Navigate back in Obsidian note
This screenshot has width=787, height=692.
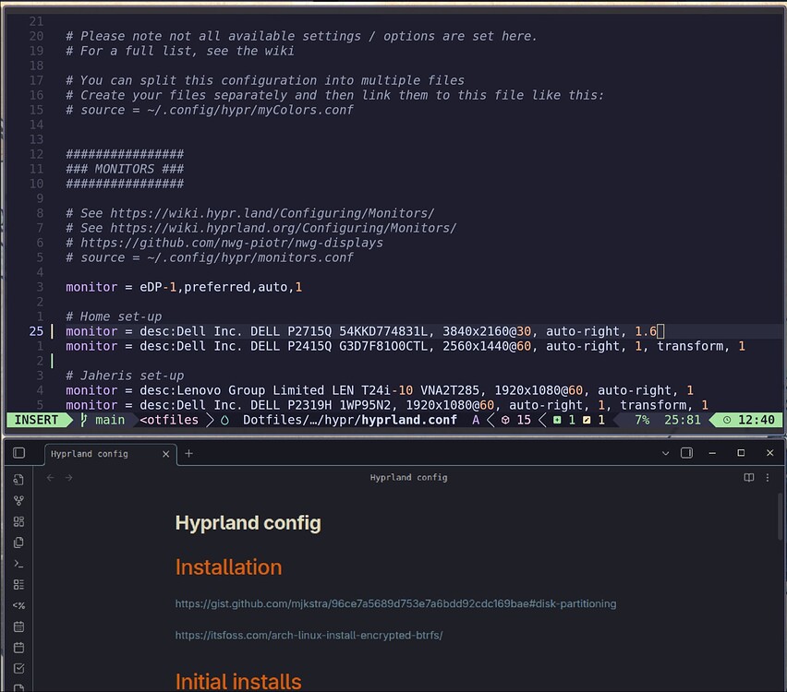50,478
